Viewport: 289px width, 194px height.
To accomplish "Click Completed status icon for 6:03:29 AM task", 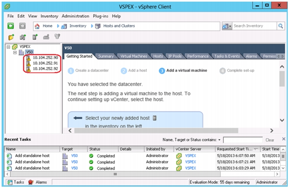I will click(91, 168).
